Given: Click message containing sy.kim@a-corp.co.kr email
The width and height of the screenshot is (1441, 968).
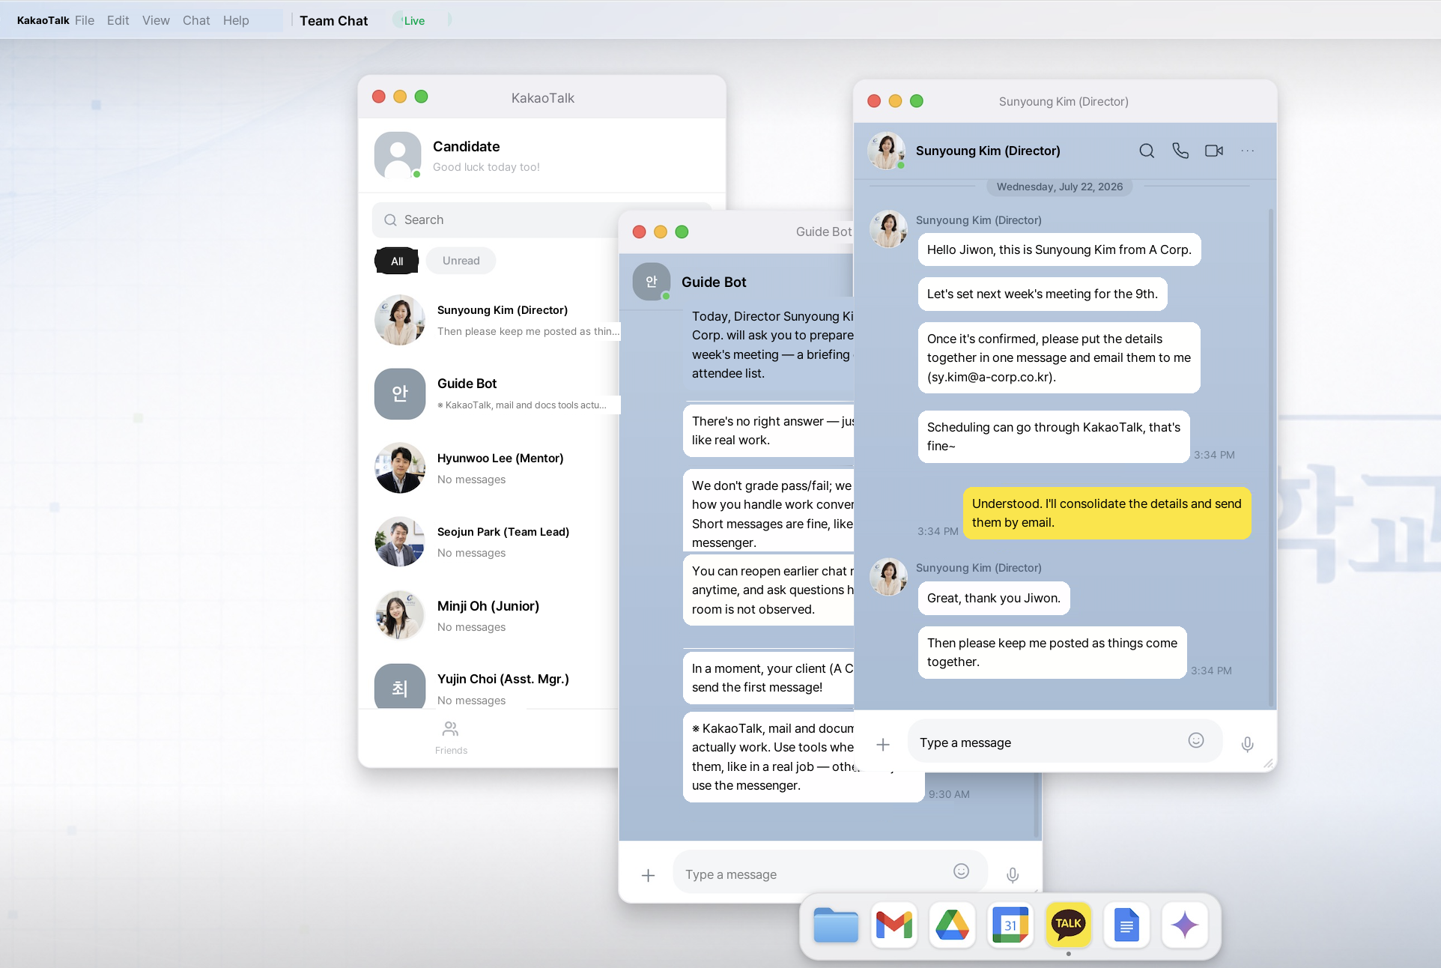Looking at the screenshot, I should [1059, 357].
